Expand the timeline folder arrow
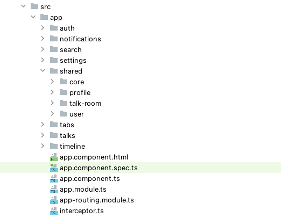Screen dimensions: 281x218 43,146
